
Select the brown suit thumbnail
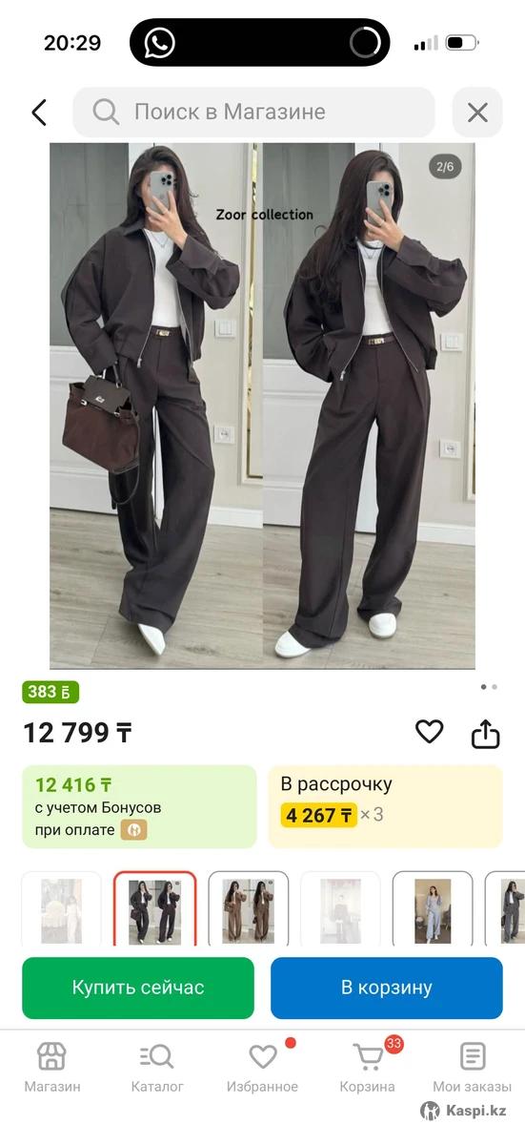248,911
